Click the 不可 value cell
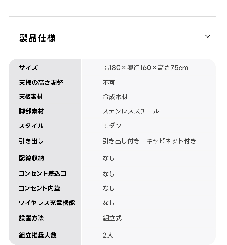 [109, 83]
